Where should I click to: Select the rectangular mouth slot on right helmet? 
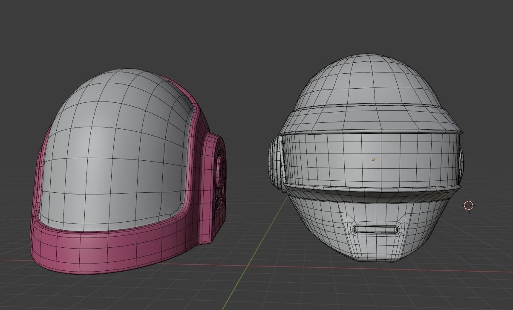[x=376, y=230]
